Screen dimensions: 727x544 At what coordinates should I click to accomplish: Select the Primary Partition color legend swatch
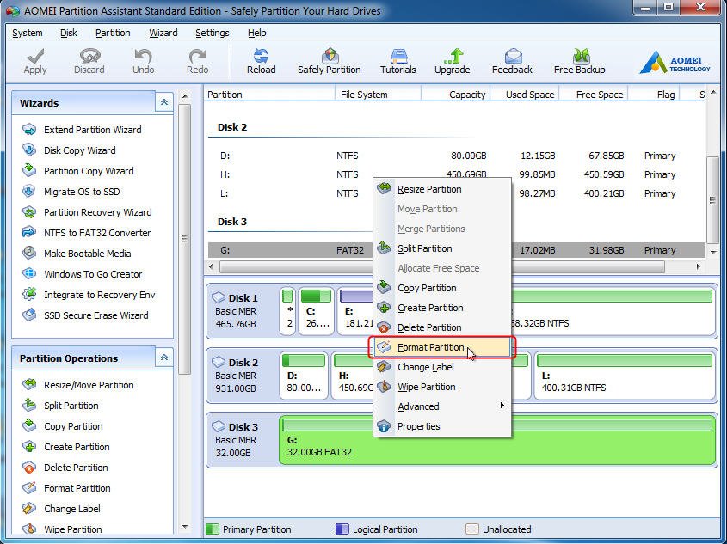coord(212,529)
